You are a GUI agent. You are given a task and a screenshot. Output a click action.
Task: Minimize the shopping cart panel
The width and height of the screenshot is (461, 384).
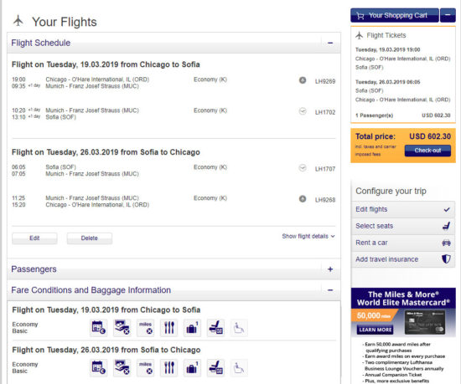click(x=448, y=15)
